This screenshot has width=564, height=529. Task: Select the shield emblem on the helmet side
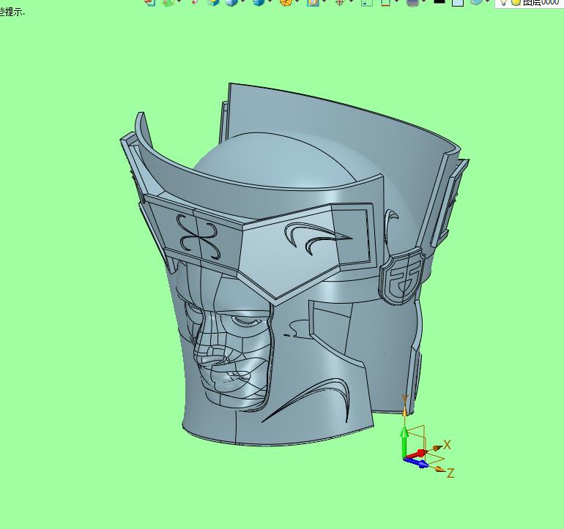(x=401, y=275)
